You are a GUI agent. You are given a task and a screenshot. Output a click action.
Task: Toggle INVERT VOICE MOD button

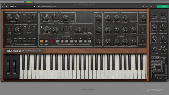163,14
